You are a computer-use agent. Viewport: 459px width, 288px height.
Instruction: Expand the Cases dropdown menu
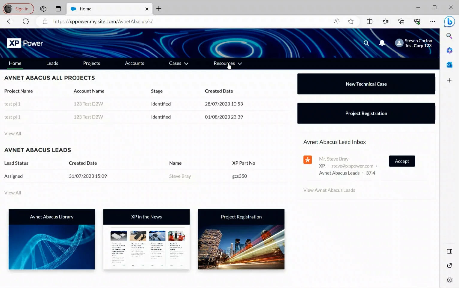(x=179, y=63)
